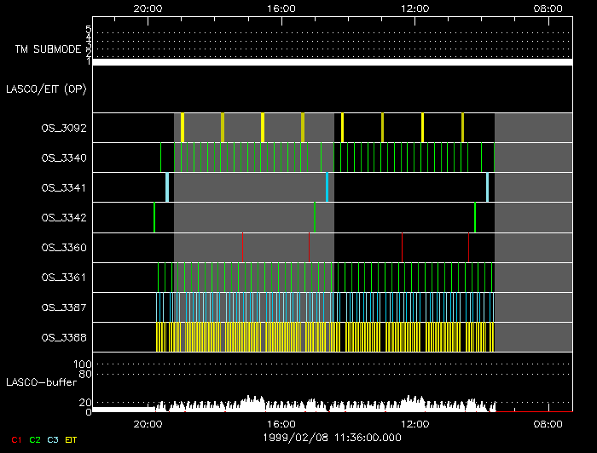The height and width of the screenshot is (453, 597).
Task: Click the leftmost yellow marker in OS_3092 row
Action: (183, 128)
